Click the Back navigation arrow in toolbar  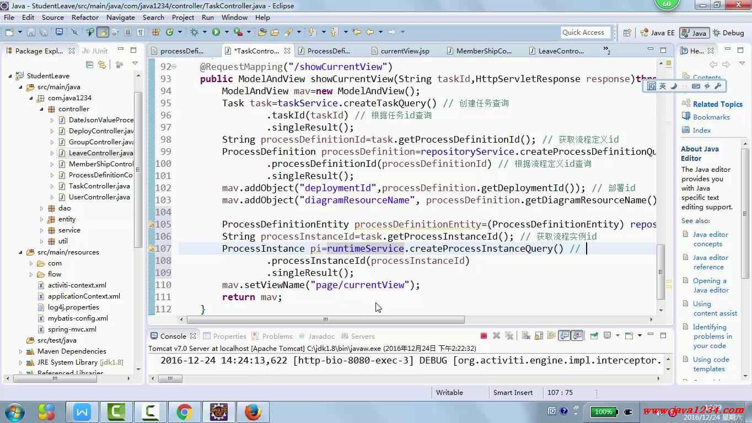370,32
